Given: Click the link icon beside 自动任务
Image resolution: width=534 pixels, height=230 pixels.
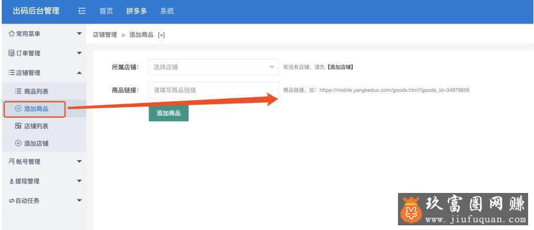Looking at the screenshot, I should [x=12, y=201].
